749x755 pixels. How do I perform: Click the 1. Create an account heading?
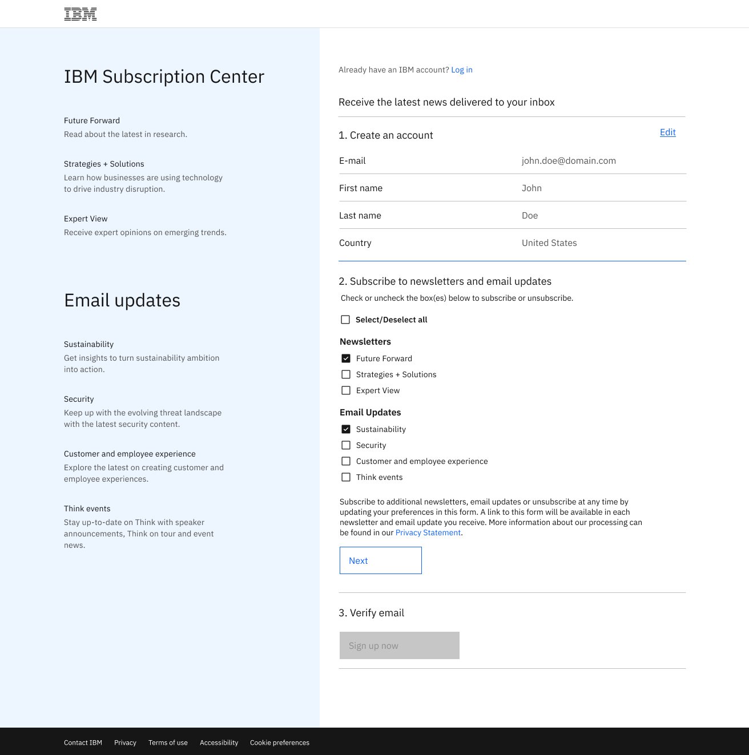point(386,135)
